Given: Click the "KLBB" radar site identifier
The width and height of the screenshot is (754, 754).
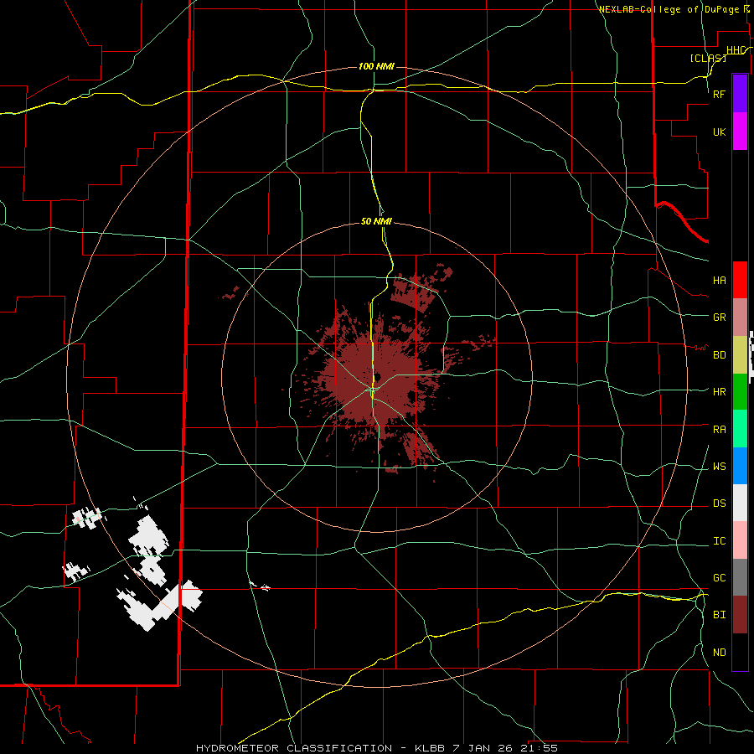Looking at the screenshot, I should point(431,748).
